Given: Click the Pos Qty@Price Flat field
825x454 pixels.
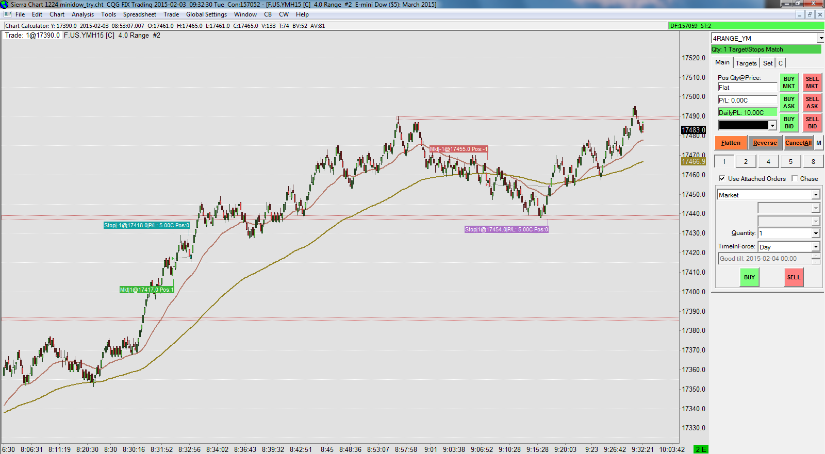Looking at the screenshot, I should tap(747, 88).
